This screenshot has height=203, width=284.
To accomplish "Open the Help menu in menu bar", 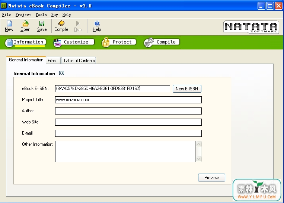I will click(x=67, y=14).
